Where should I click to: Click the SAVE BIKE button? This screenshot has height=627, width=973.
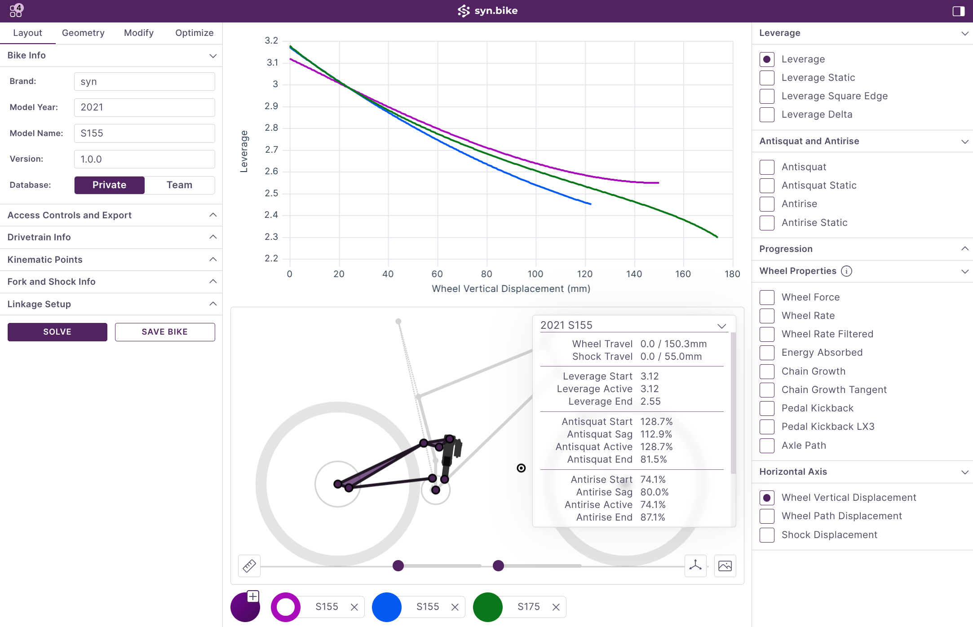pyautogui.click(x=165, y=332)
